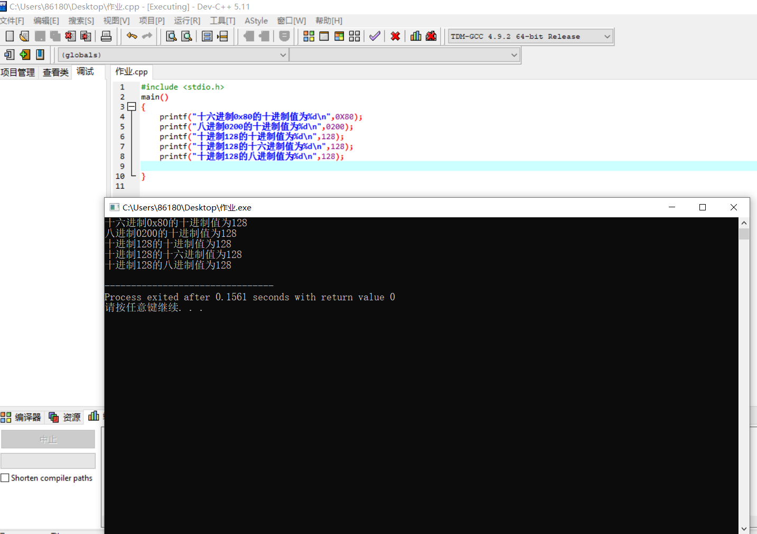Rebuild all with the Rebuild icon

coord(354,36)
